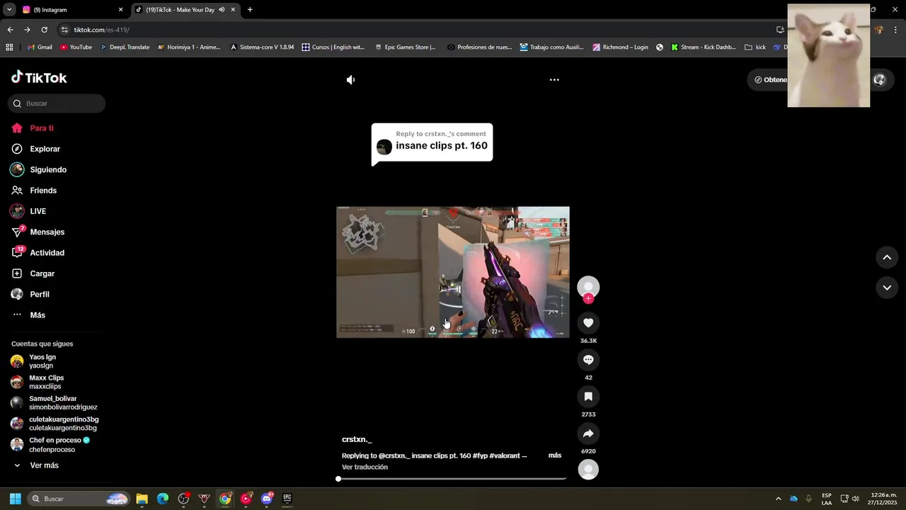Go to the next video with down chevron
906x510 pixels.
[x=887, y=288]
